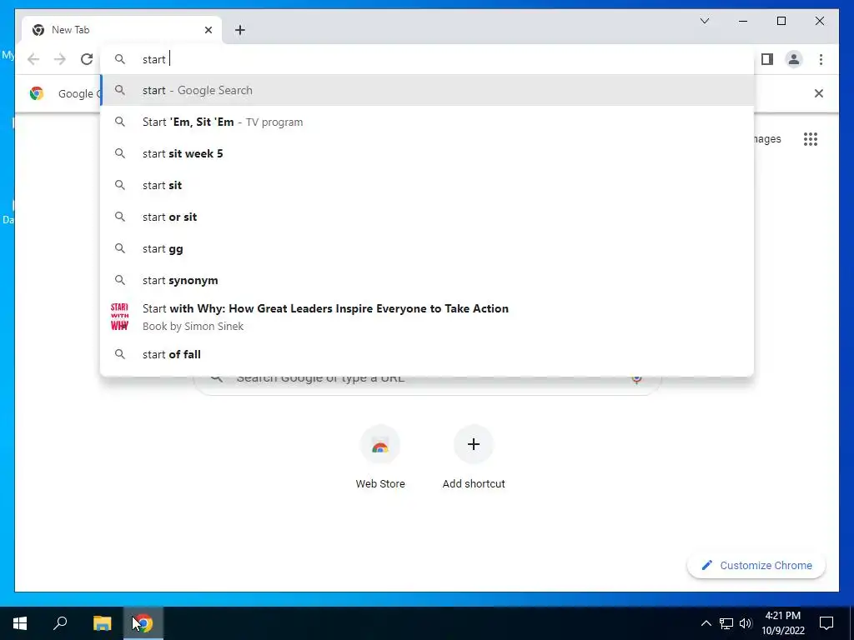
Task: Close the New Tab tab
Action: tap(208, 30)
